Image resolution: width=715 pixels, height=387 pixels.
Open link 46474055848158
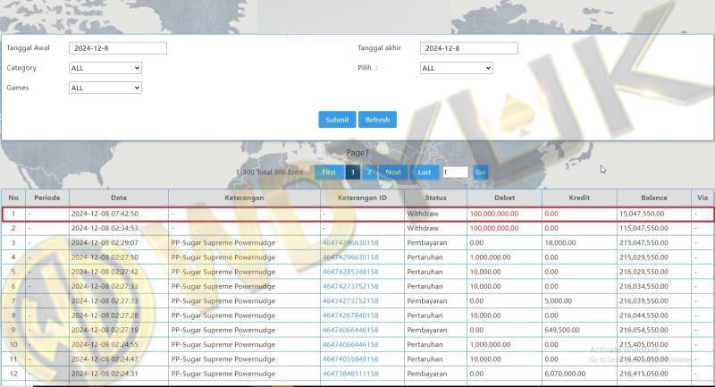point(350,359)
